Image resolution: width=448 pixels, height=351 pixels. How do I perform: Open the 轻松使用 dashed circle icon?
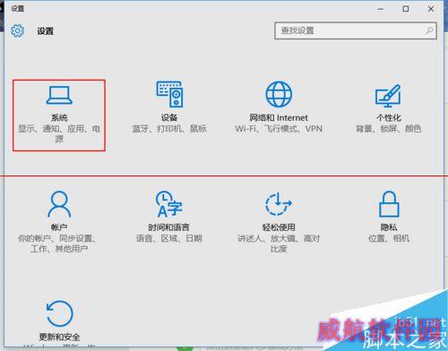[x=279, y=204]
